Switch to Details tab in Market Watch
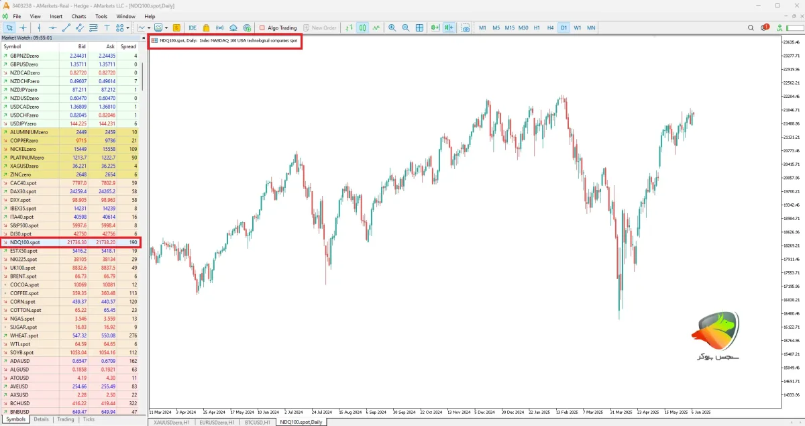 42,419
